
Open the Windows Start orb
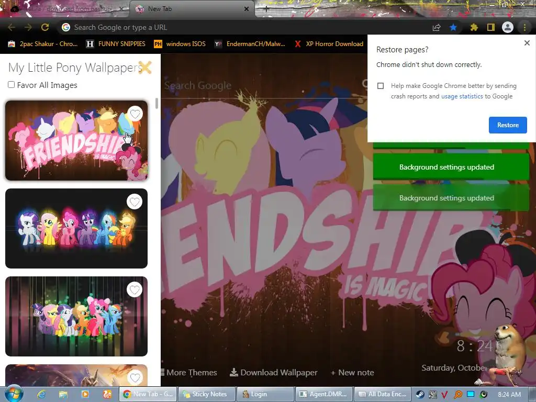(13, 393)
